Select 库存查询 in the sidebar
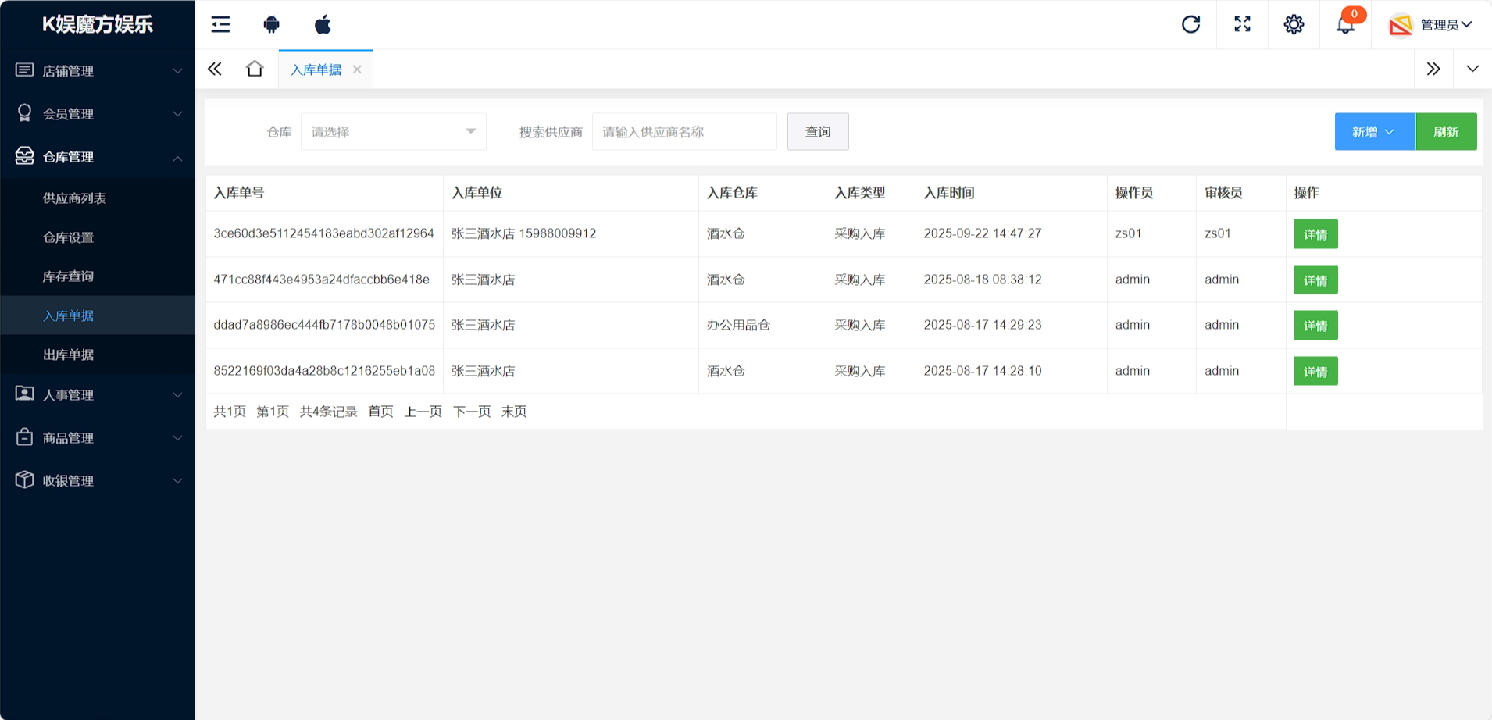The image size is (1492, 720). click(69, 276)
